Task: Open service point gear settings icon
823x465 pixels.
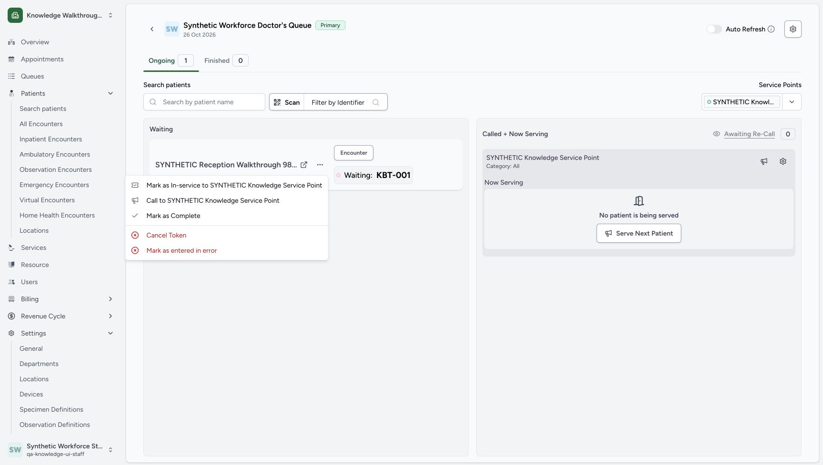Action: tap(783, 161)
